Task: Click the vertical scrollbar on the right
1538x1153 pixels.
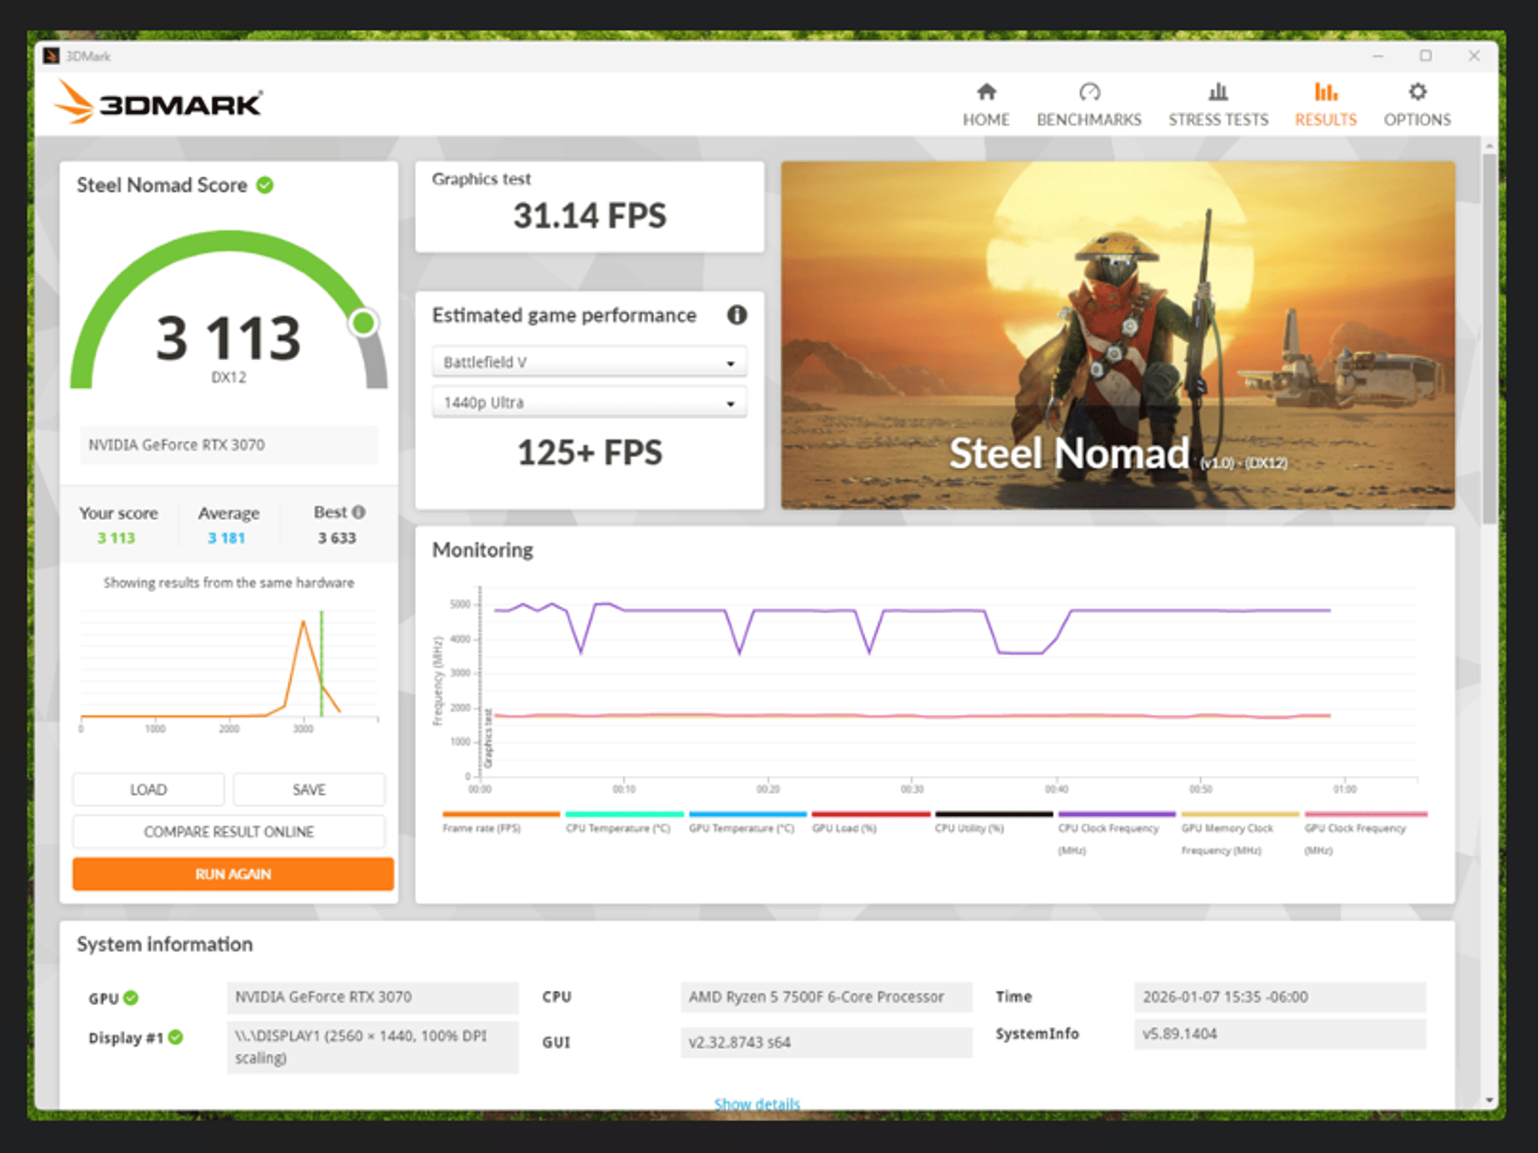Action: pos(1489,338)
